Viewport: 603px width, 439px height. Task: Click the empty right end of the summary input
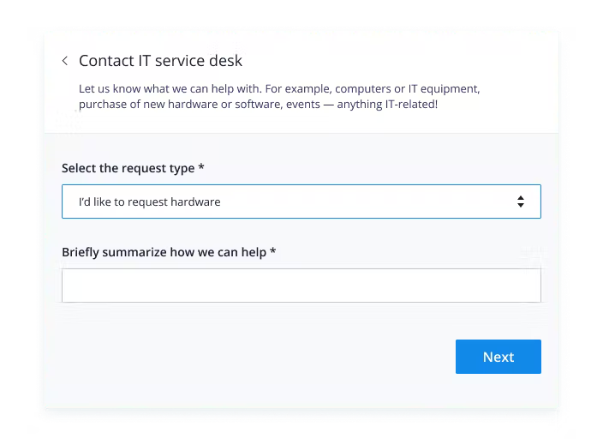pyautogui.click(x=514, y=286)
